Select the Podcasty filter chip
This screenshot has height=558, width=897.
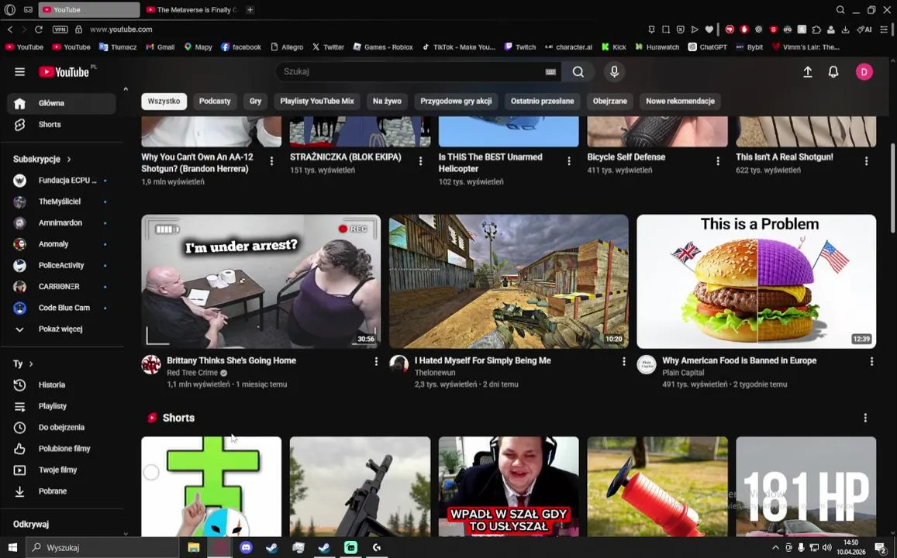(x=215, y=102)
